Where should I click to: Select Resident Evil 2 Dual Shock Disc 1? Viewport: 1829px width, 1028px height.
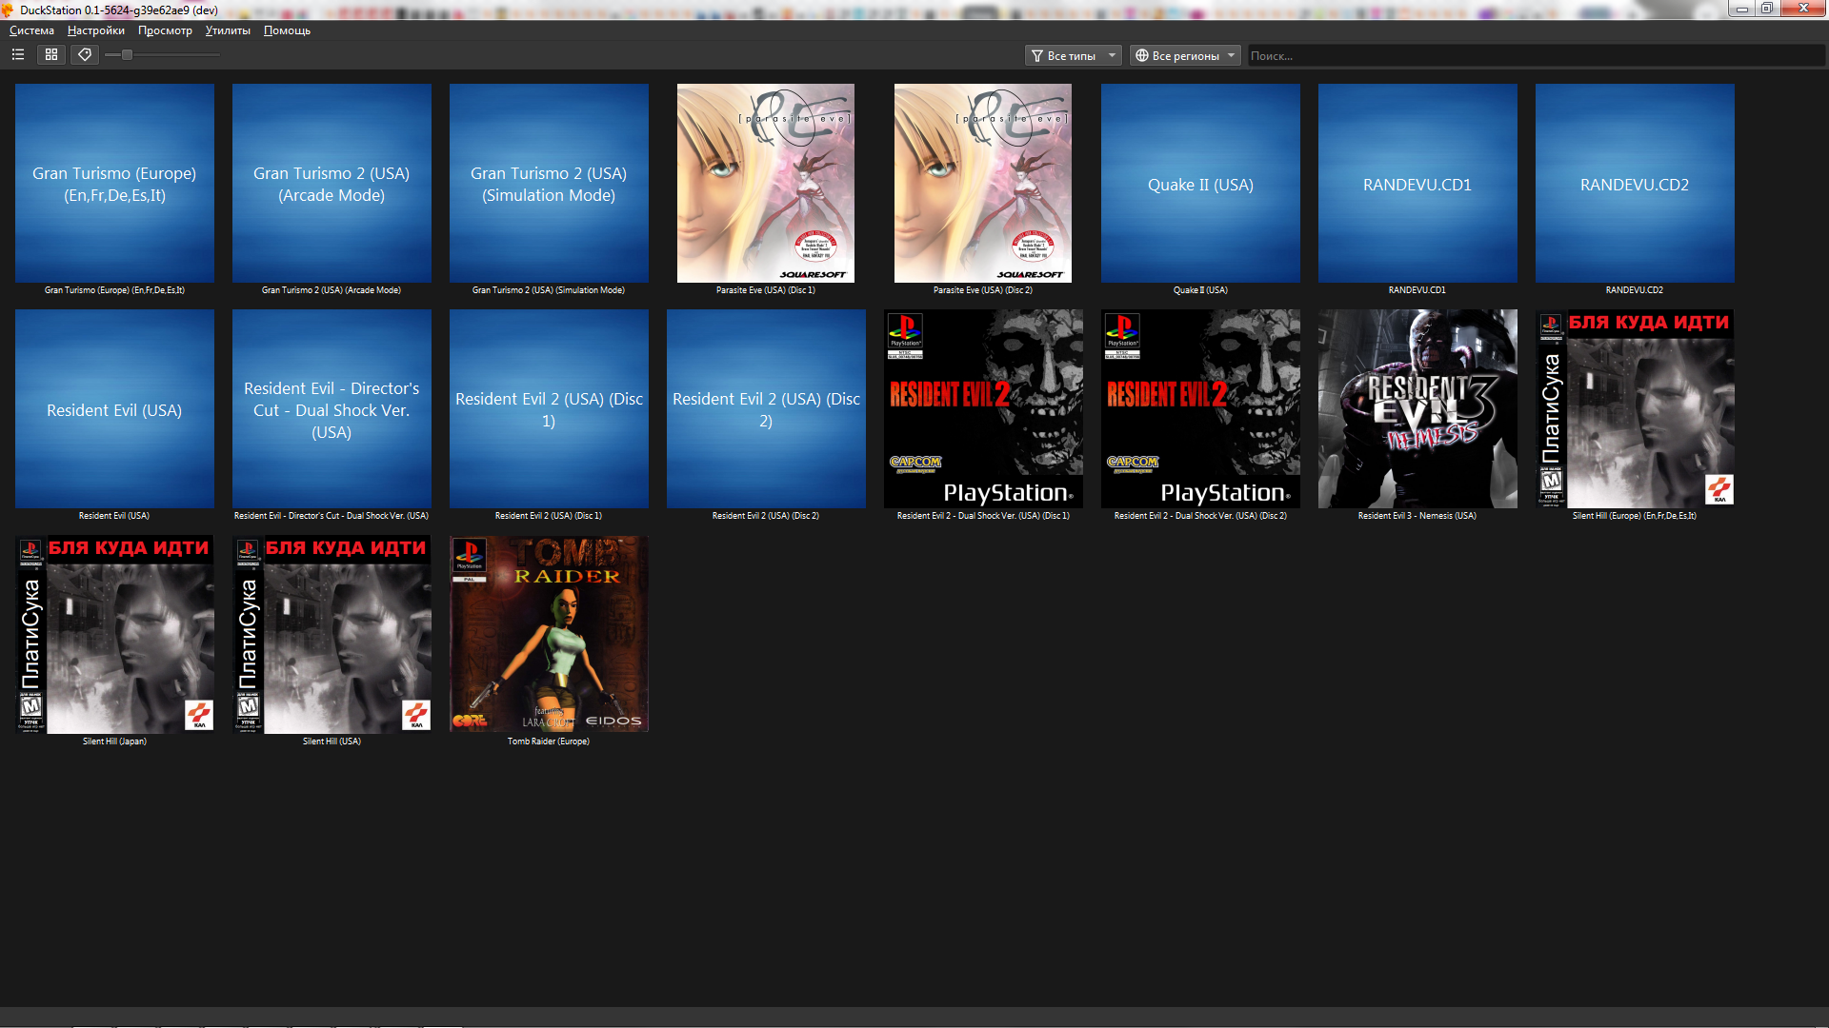tap(983, 408)
